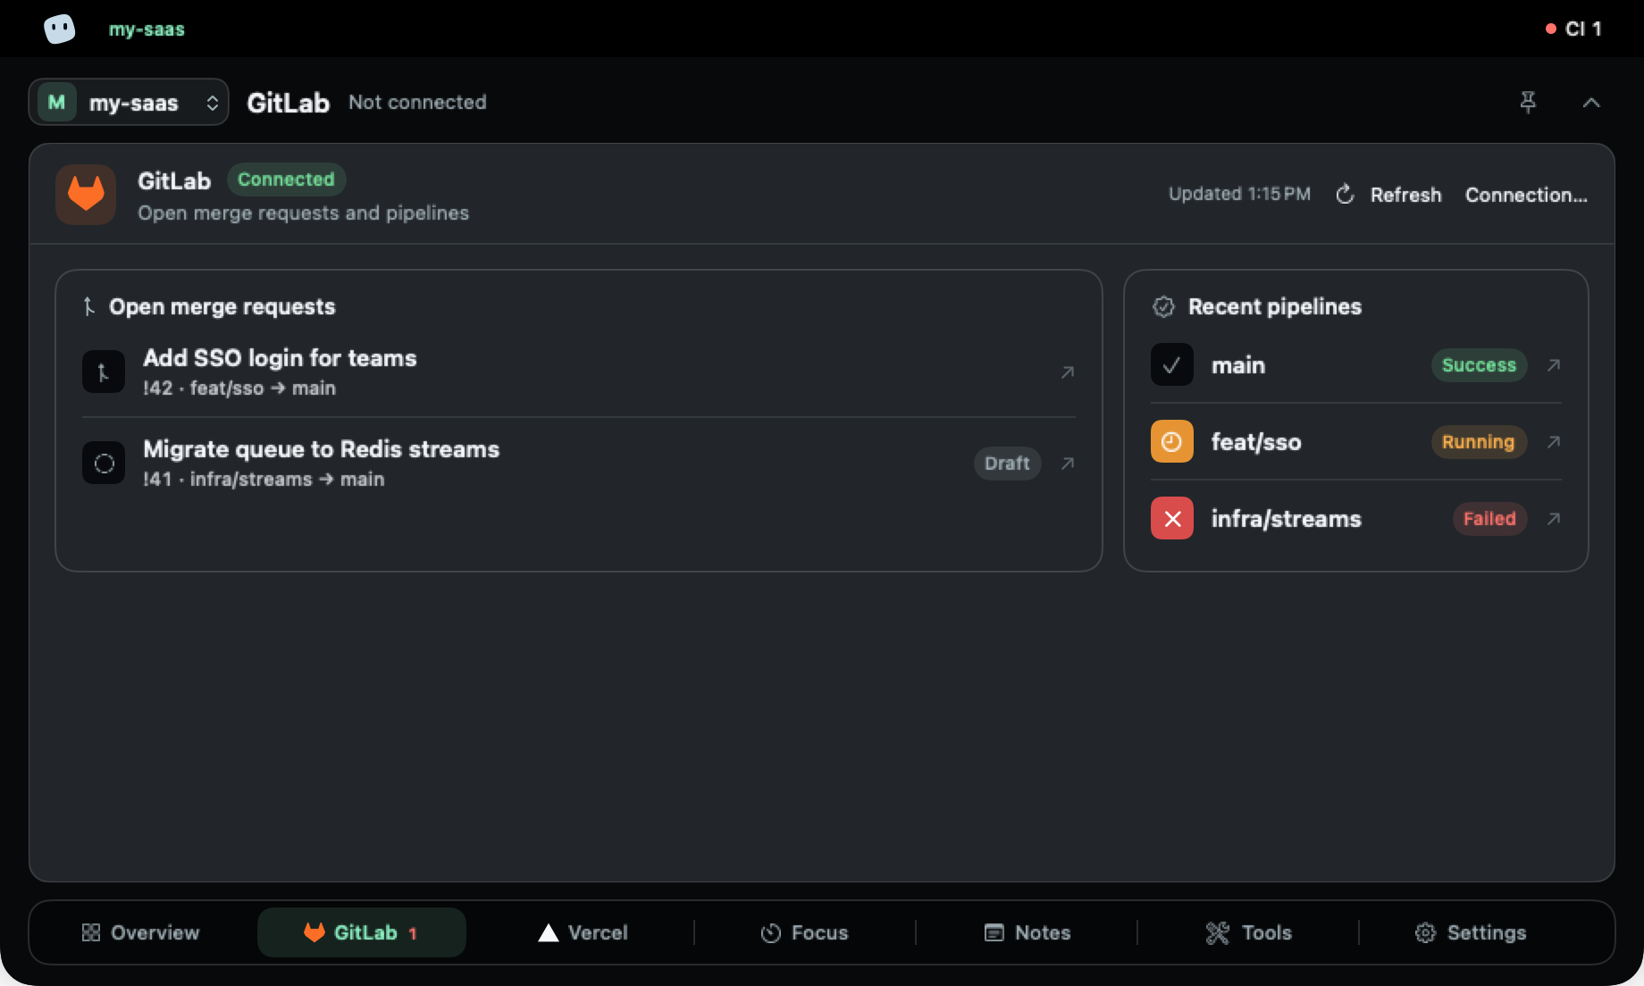Collapse the panel with the chevron
The image size is (1644, 986).
point(1591,103)
